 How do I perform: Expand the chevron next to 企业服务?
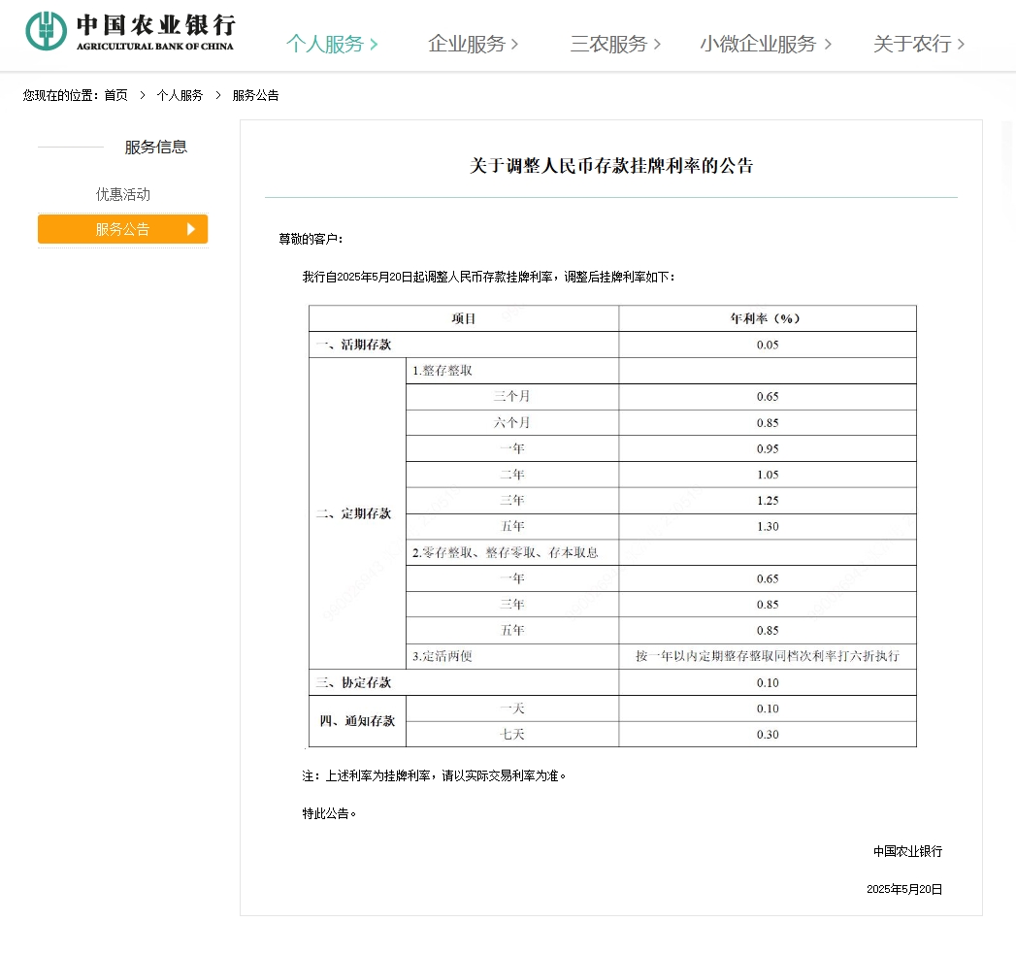[x=515, y=44]
